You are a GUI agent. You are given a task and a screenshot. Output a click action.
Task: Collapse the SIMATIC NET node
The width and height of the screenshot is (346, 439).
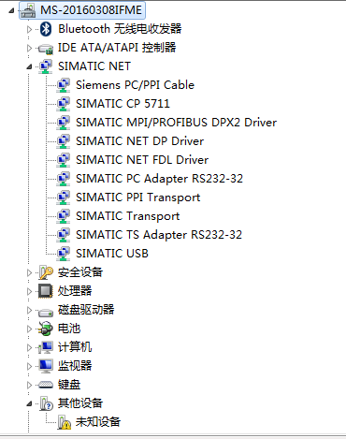point(29,67)
